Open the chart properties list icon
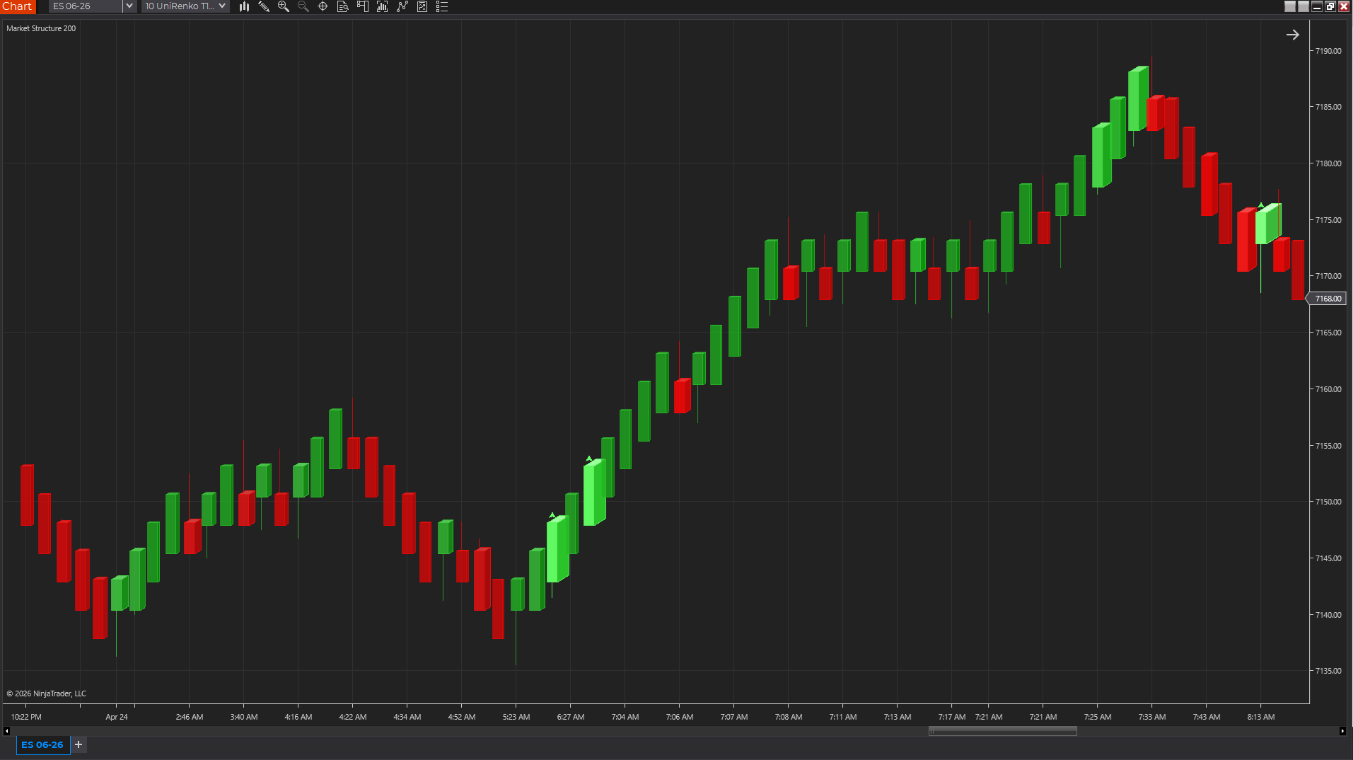The width and height of the screenshot is (1353, 760). tap(442, 6)
